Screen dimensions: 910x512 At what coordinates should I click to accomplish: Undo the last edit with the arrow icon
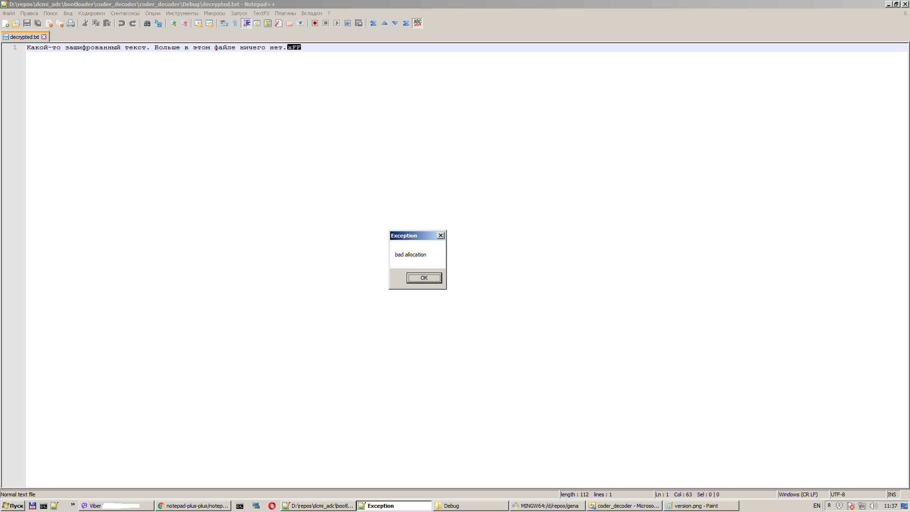coord(121,23)
